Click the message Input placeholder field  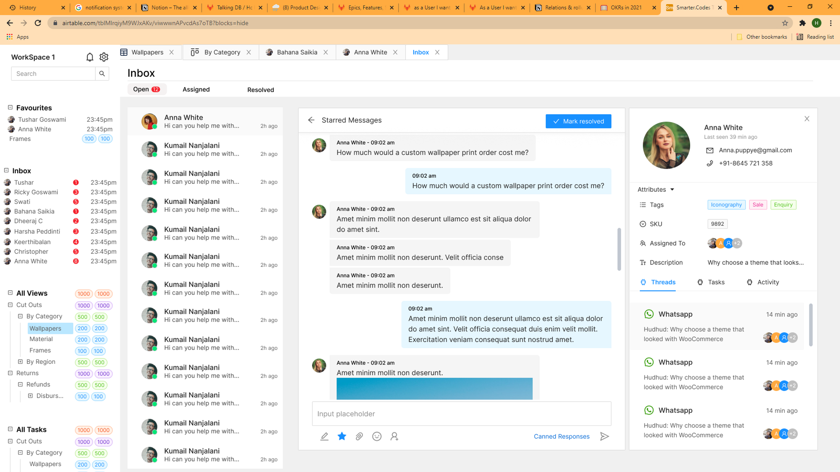461,414
